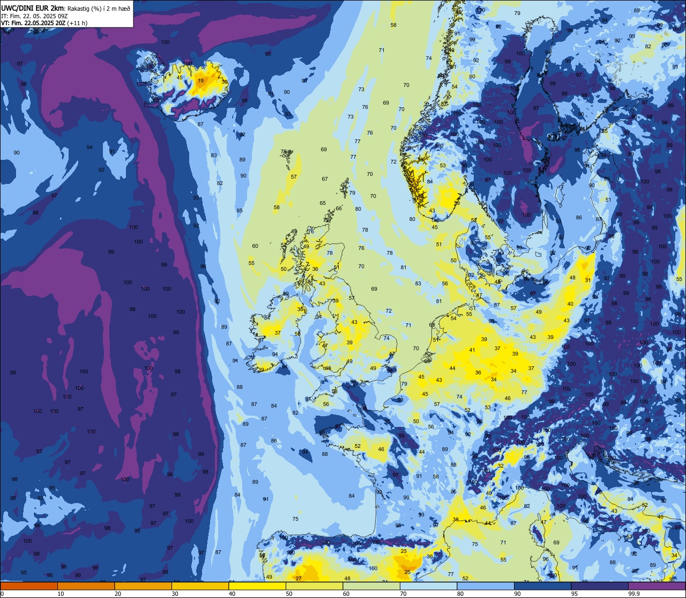This screenshot has width=686, height=598.
Task: Click the '80' tick label on the legend
Action: coord(460,594)
